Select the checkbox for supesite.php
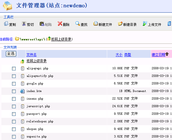Screen dimensions: 172x140 [14, 137]
